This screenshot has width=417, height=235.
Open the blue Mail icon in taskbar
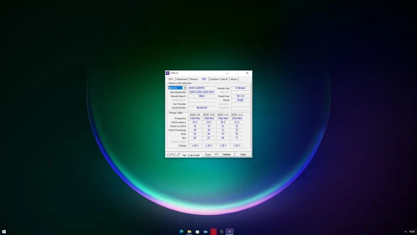click(x=206, y=232)
